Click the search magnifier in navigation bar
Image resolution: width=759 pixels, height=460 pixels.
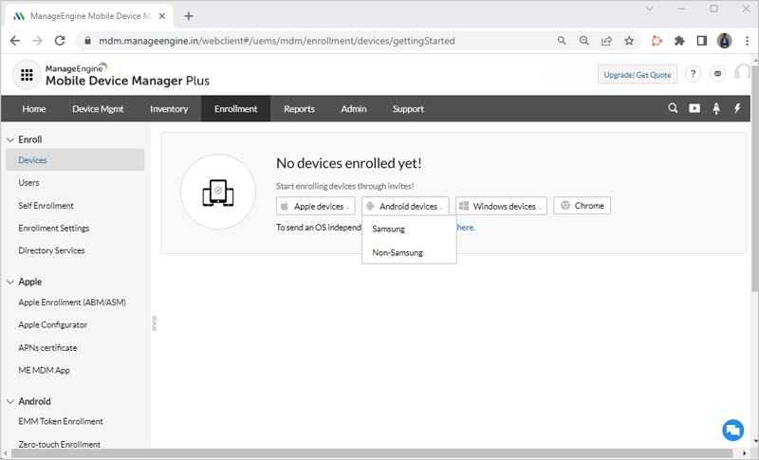[673, 108]
